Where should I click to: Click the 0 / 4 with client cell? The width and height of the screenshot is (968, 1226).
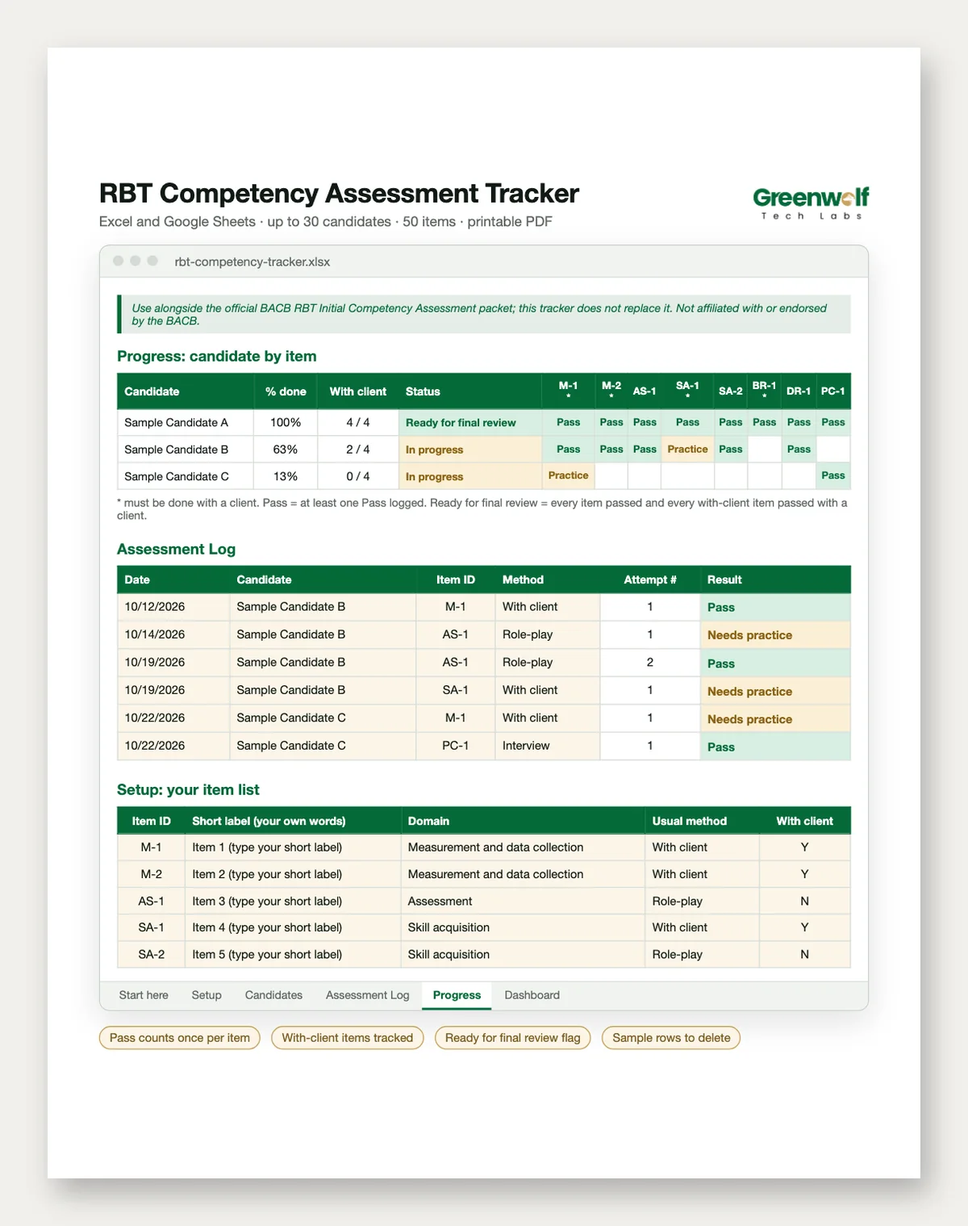point(357,476)
